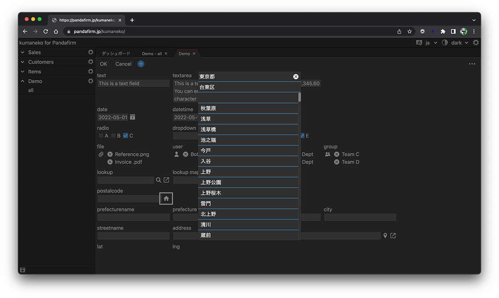Switch to the Demo - all tab
This screenshot has height=298, width=499.
pyautogui.click(x=151, y=54)
